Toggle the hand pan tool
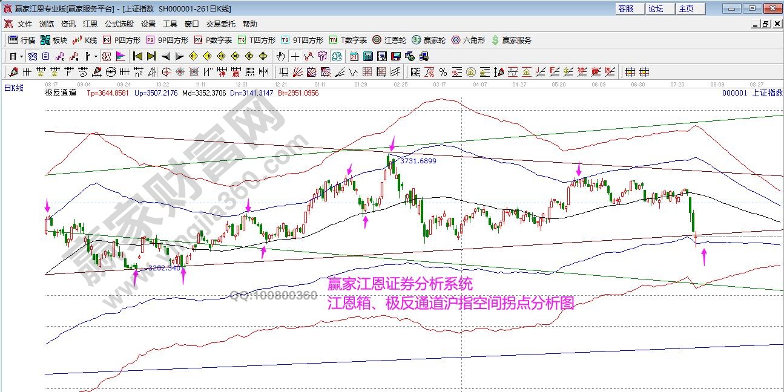784x392 pixels. pos(280,56)
